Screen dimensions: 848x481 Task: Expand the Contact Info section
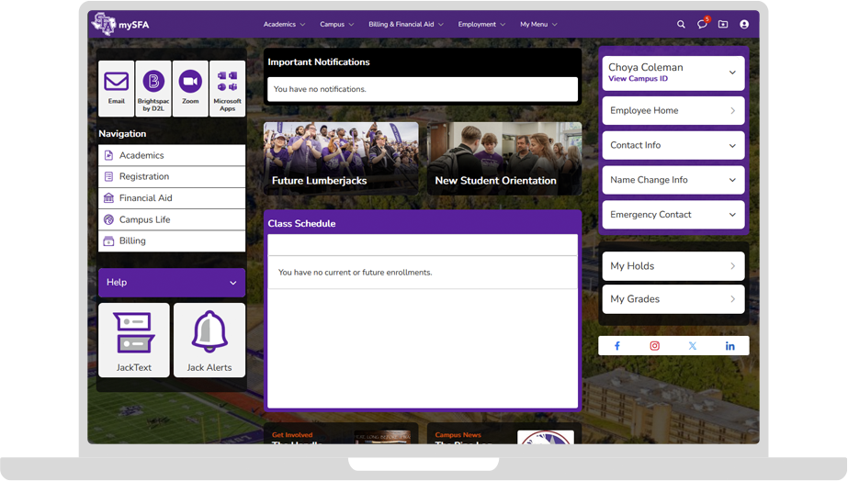673,145
